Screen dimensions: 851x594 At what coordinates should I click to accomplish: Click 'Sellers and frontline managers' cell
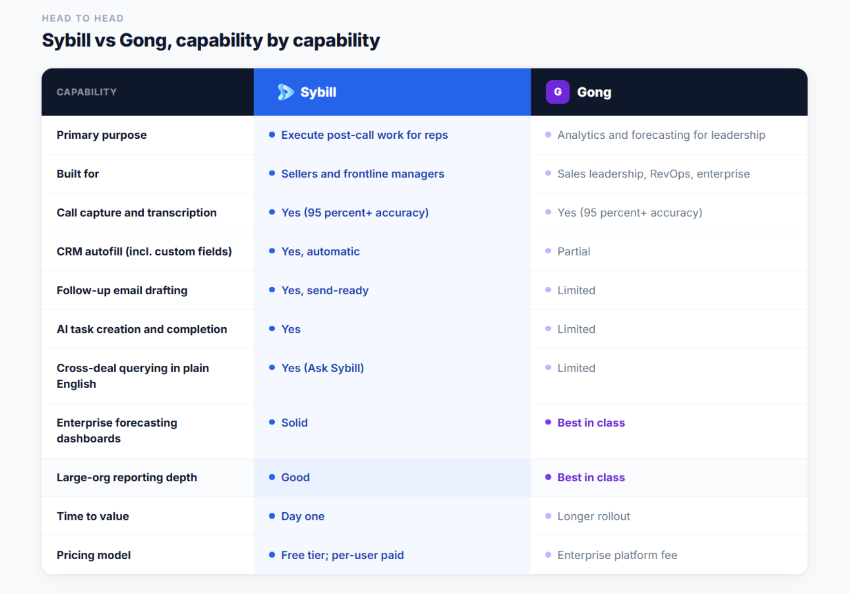point(362,174)
